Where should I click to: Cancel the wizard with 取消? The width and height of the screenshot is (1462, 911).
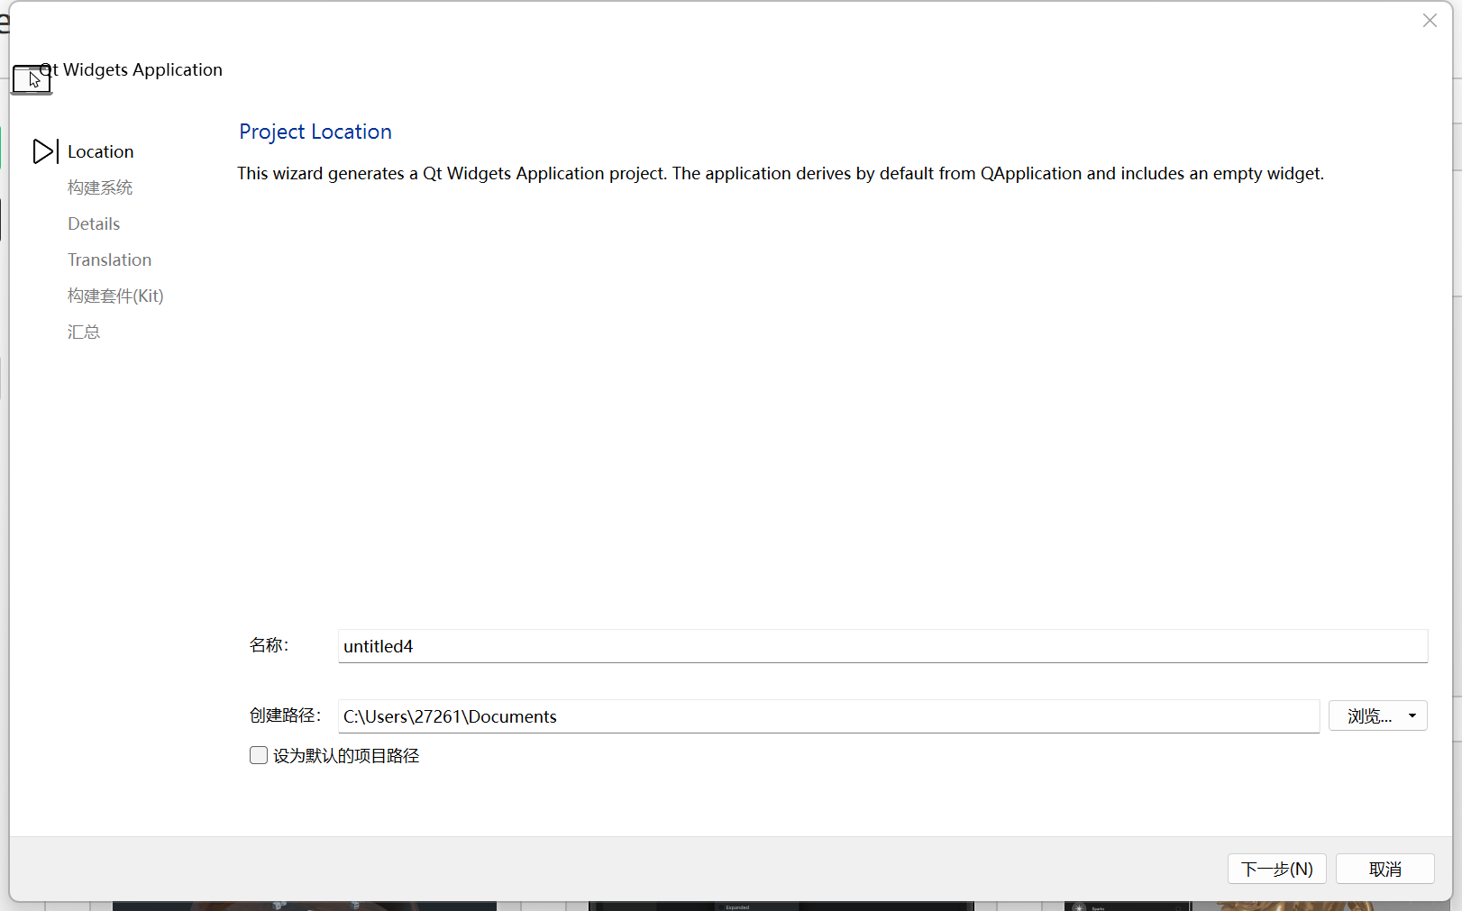click(1384, 869)
